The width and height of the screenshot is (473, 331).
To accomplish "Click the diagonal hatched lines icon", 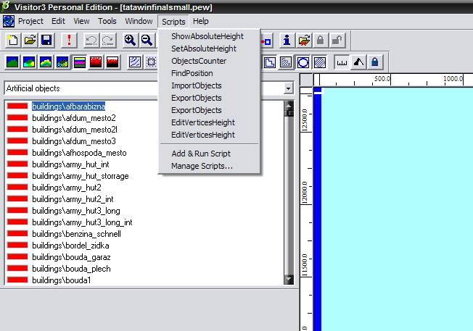I will 134,62.
